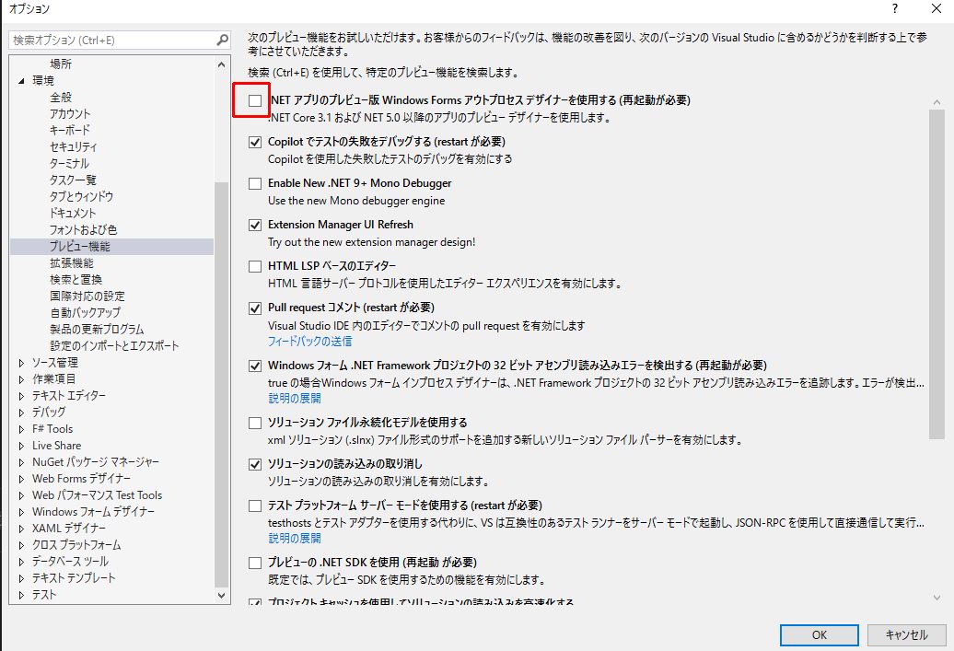954x651 pixels.
Task: Open the キーボード settings page
Action: 70,130
